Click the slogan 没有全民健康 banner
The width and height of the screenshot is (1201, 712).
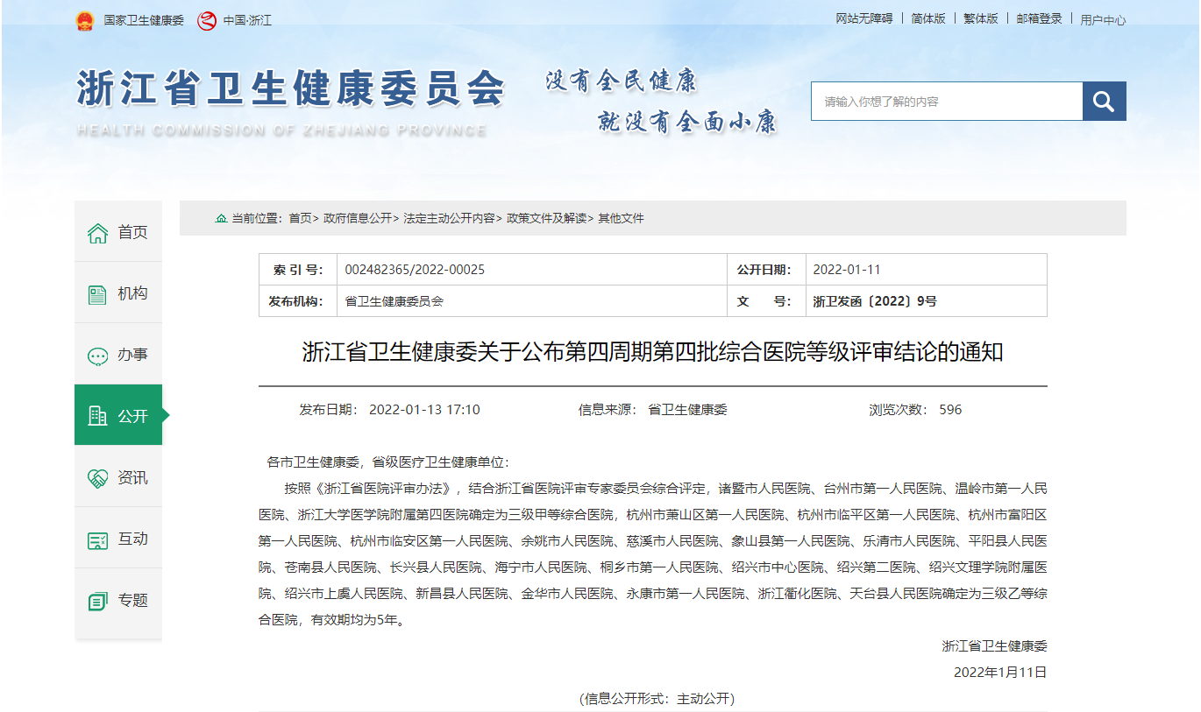tap(622, 81)
